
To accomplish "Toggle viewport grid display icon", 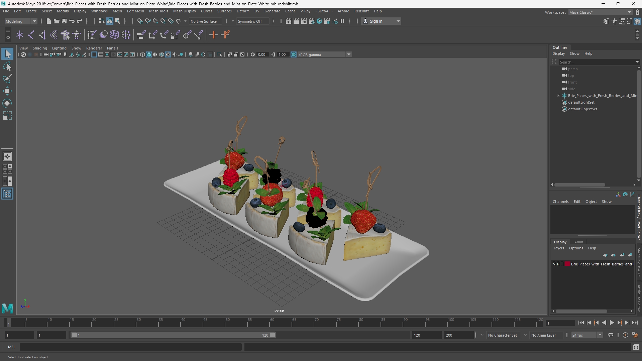I will click(94, 54).
